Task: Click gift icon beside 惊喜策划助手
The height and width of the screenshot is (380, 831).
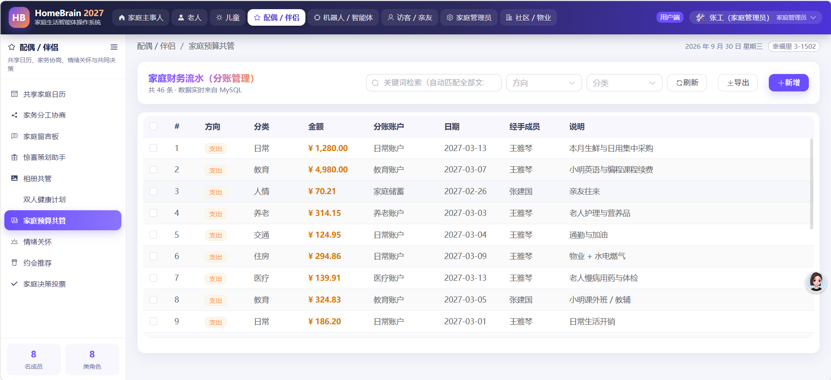Action: [x=14, y=157]
